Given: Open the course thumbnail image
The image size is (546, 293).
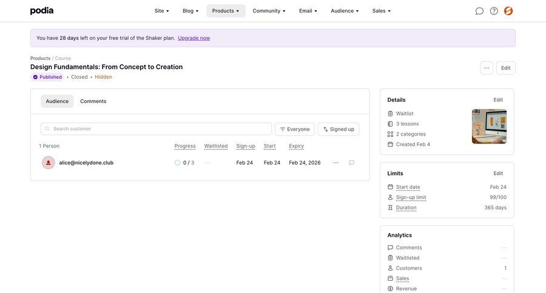Looking at the screenshot, I should (x=489, y=127).
